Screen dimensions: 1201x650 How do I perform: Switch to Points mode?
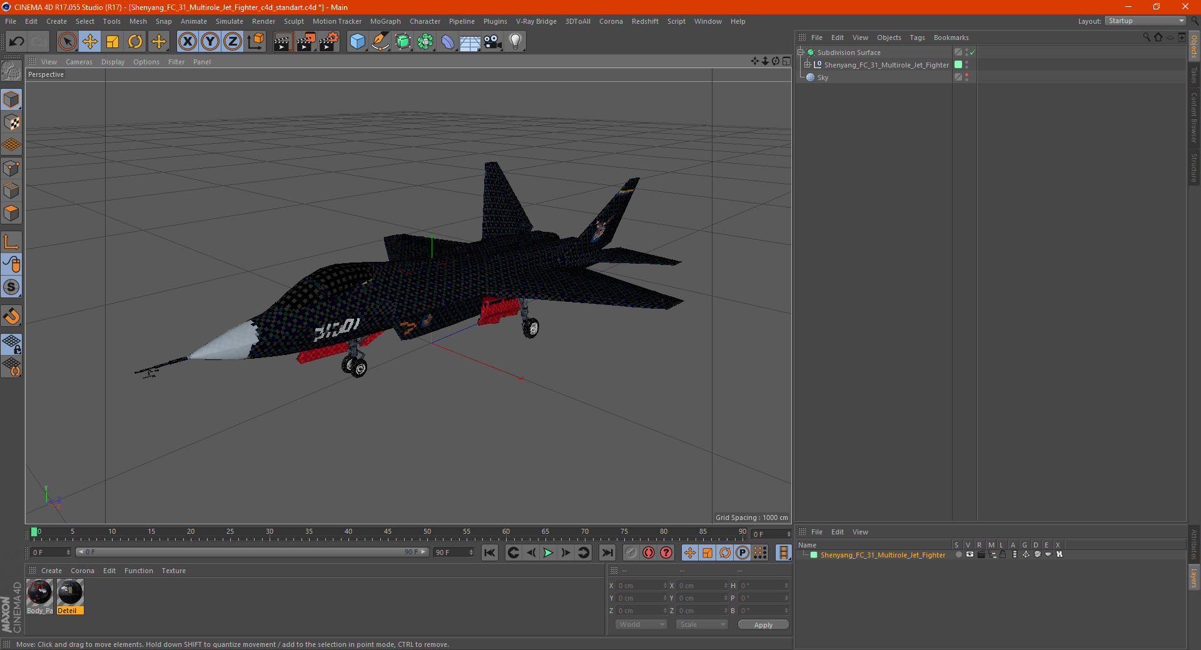(11, 168)
